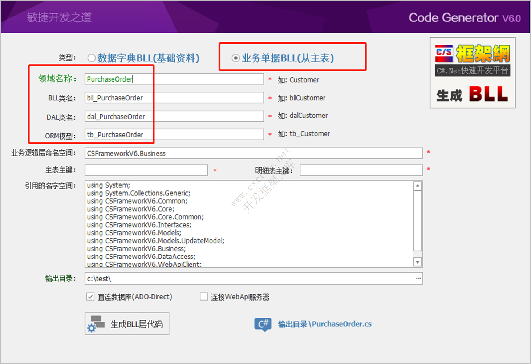This screenshot has height=364, width=531.
Task: Click 'using CSFrameworkV6.Models.UpdateModel;' line
Action: 155,241
